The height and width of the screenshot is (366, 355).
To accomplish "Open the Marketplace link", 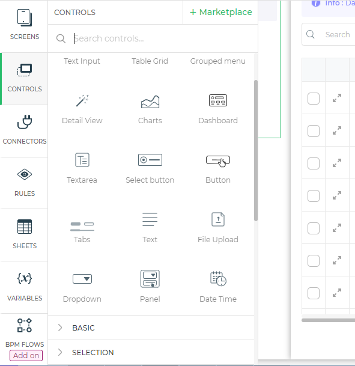I will tap(221, 12).
